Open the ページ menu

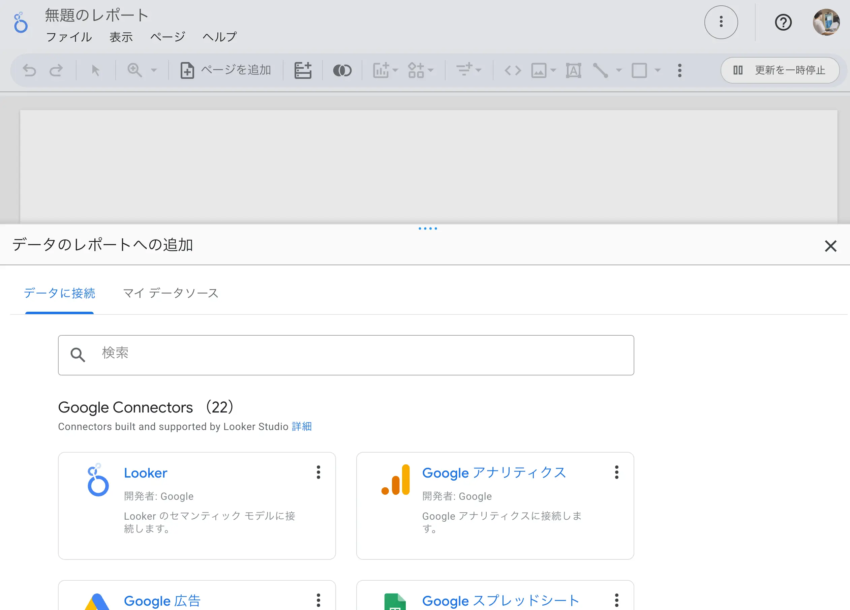pyautogui.click(x=168, y=37)
